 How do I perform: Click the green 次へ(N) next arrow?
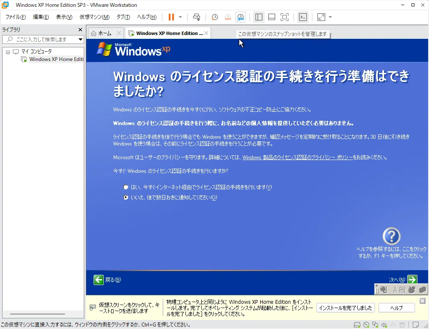point(412,280)
